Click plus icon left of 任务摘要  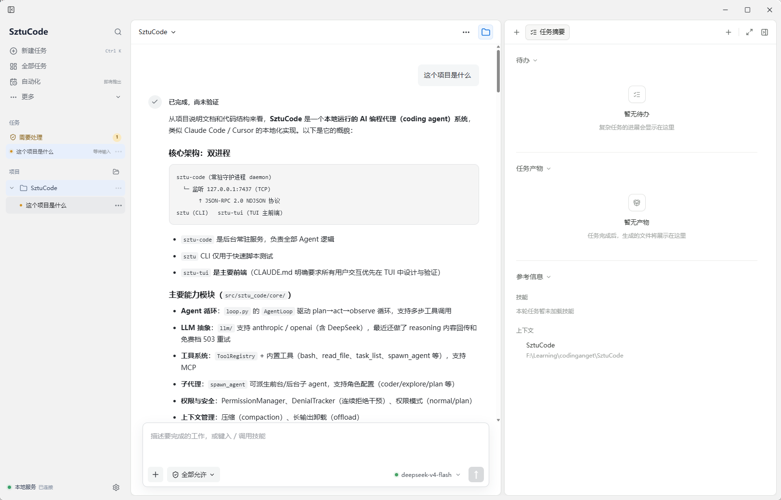click(517, 32)
